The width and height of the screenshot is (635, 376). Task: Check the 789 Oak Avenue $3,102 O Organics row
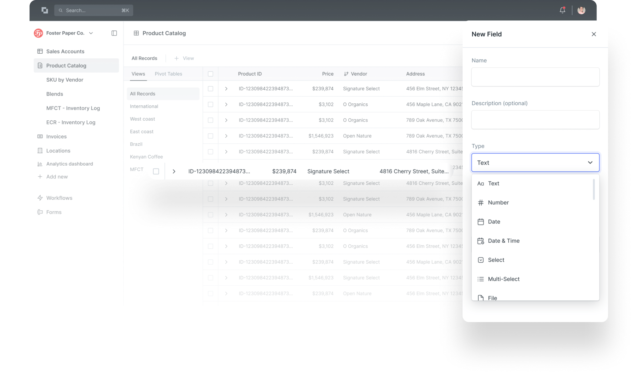(210, 120)
